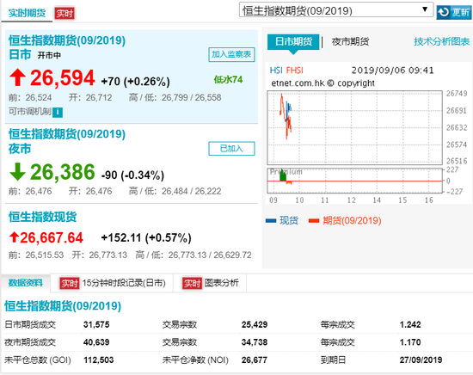Click the HSI label in the chart
The height and width of the screenshot is (375, 473).
coord(276,71)
